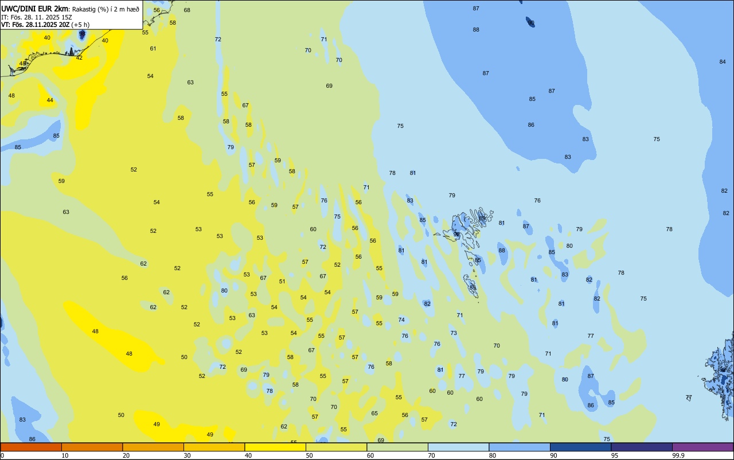
Task: Select the 40–50 bright yellow legend segment
Action: pos(275,447)
